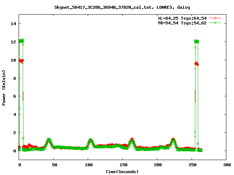Viewport: 234px width, 175px height.
Task: Click the x-axis tick label 250
Action: tap(193, 165)
